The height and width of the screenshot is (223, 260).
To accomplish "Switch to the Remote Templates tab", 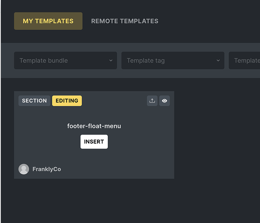I will 125,21.
